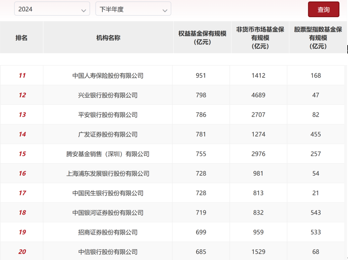
Task: Select 中国人寿保险股份有限公司 in the table
Action: [x=108, y=75]
